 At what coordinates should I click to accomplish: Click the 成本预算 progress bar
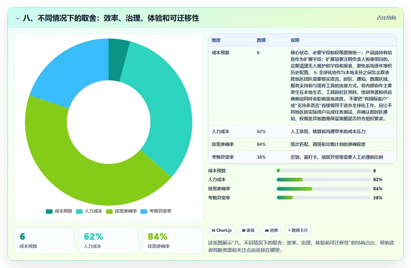pos(323,170)
